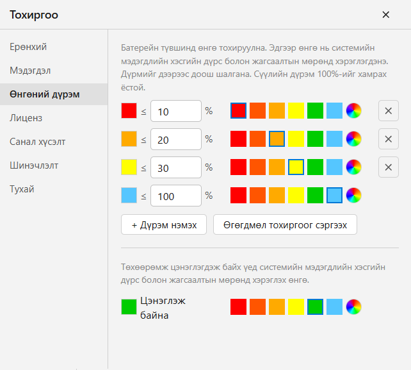Screen dimensions: 411x370
Task: Close the Тохиргоо settings window
Action: click(x=385, y=15)
